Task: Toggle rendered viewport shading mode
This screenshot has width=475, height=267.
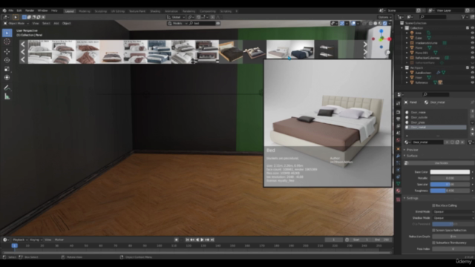Action: tap(385, 23)
